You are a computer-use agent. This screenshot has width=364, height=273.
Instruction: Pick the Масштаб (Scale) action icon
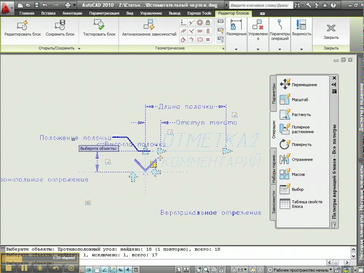click(285, 99)
